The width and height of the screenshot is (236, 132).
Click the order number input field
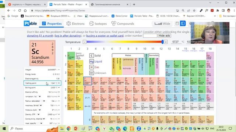(150, 36)
